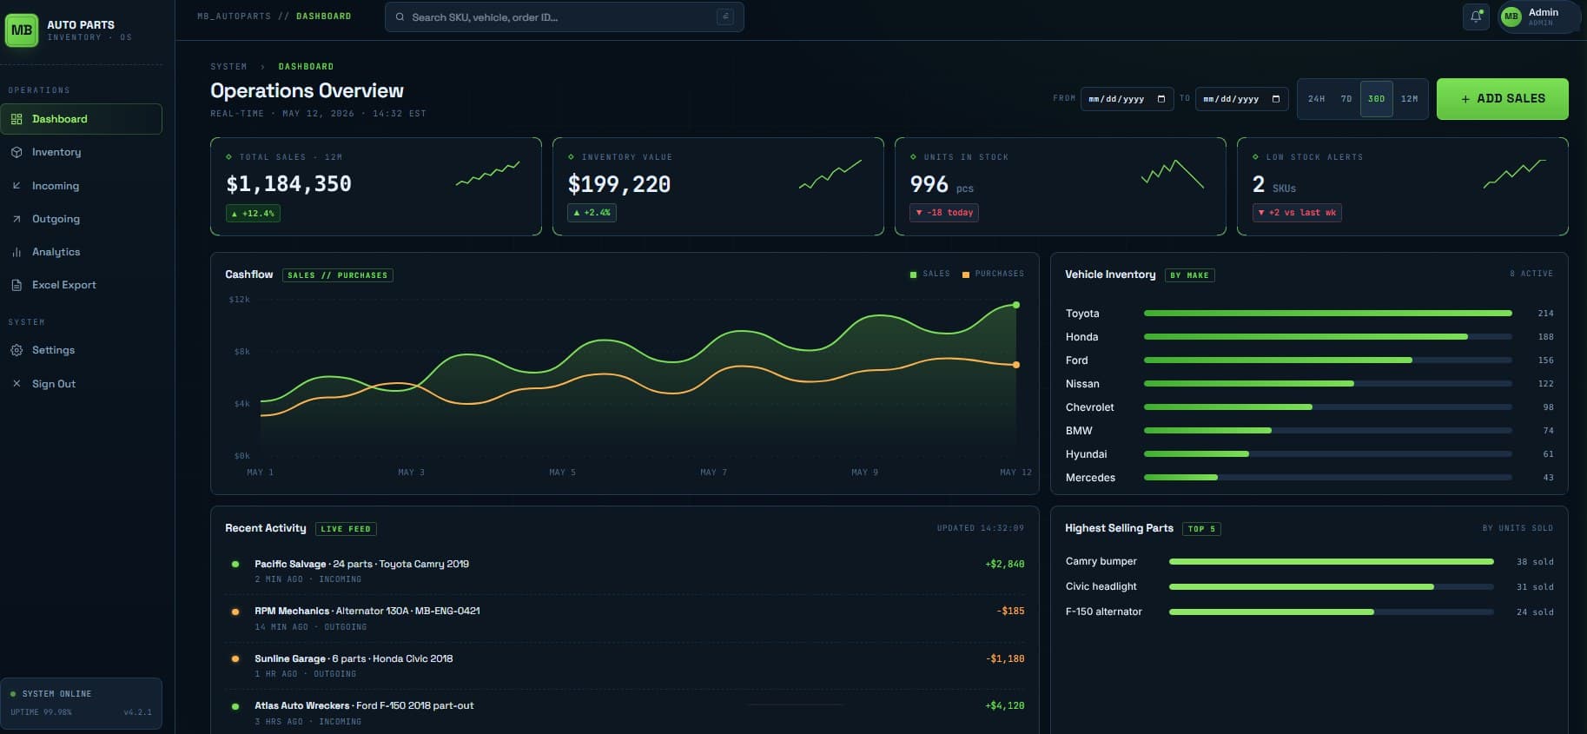This screenshot has width=1587, height=734.
Task: Click the Toyota inventory bar
Action: 1327,314
